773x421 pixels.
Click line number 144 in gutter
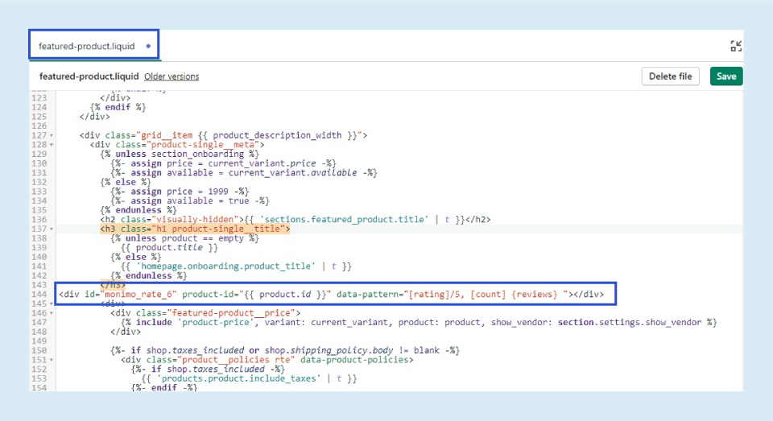click(40, 295)
